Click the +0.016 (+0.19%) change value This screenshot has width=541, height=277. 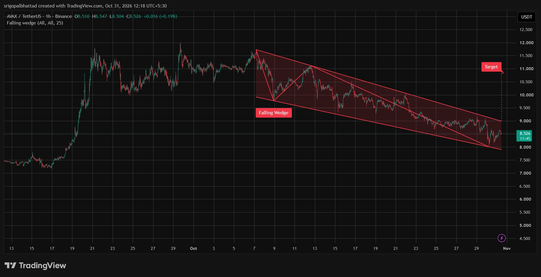click(x=160, y=16)
